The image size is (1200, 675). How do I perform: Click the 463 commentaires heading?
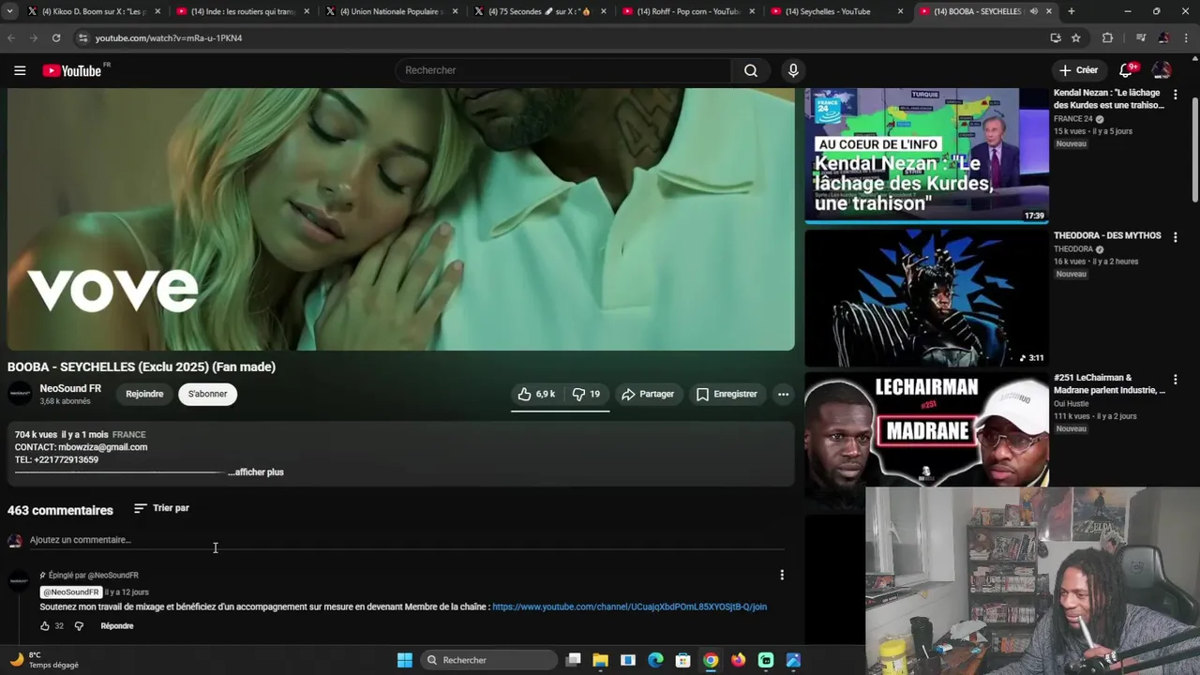(x=60, y=510)
